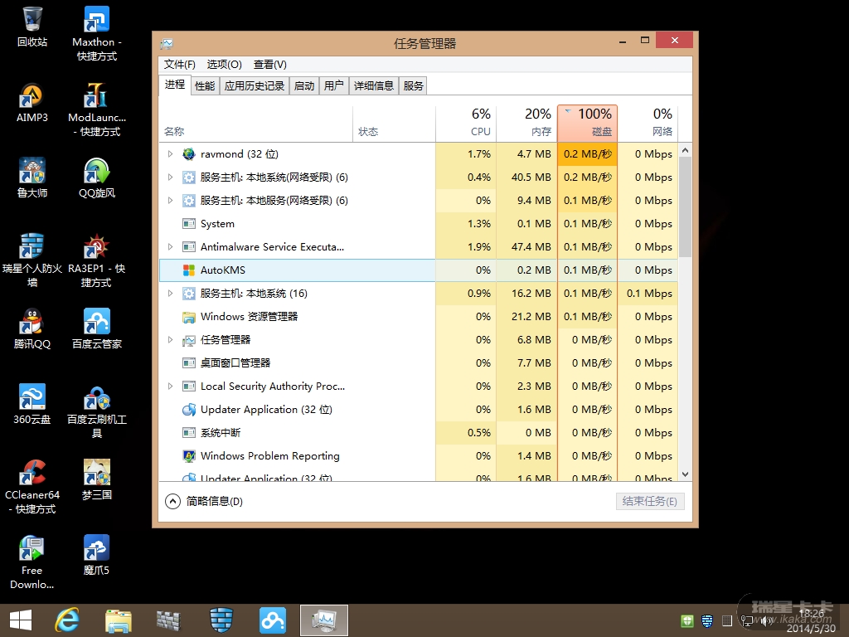Open the 查看(V) menu
This screenshot has height=637, width=849.
269,65
